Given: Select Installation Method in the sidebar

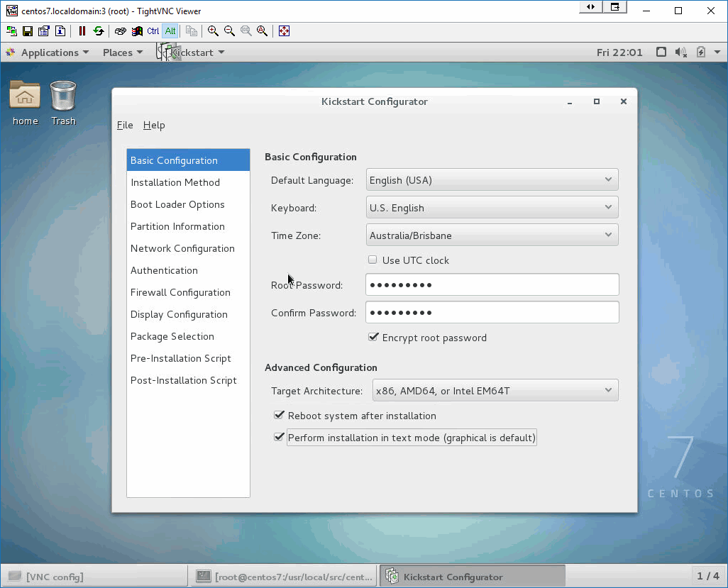Looking at the screenshot, I should point(188,182).
